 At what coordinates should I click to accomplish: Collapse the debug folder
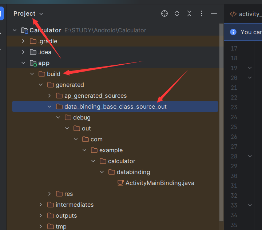point(58,117)
